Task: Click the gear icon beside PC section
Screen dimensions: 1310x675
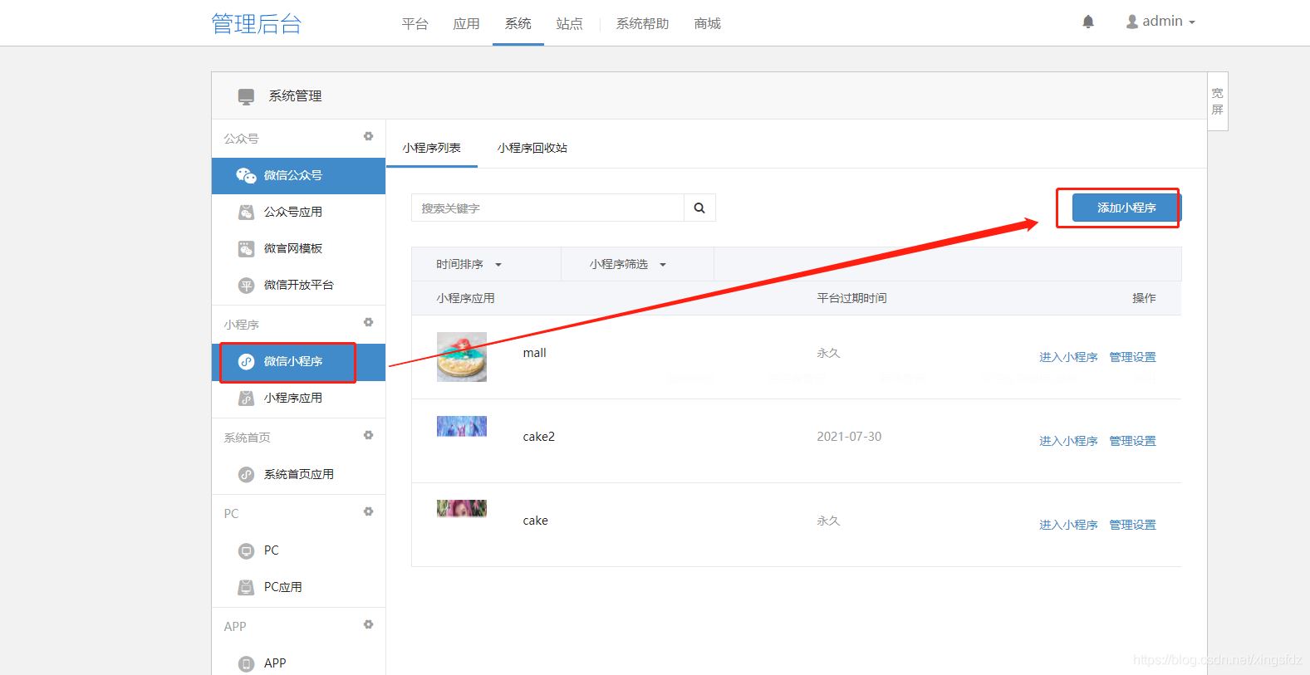Action: click(368, 511)
